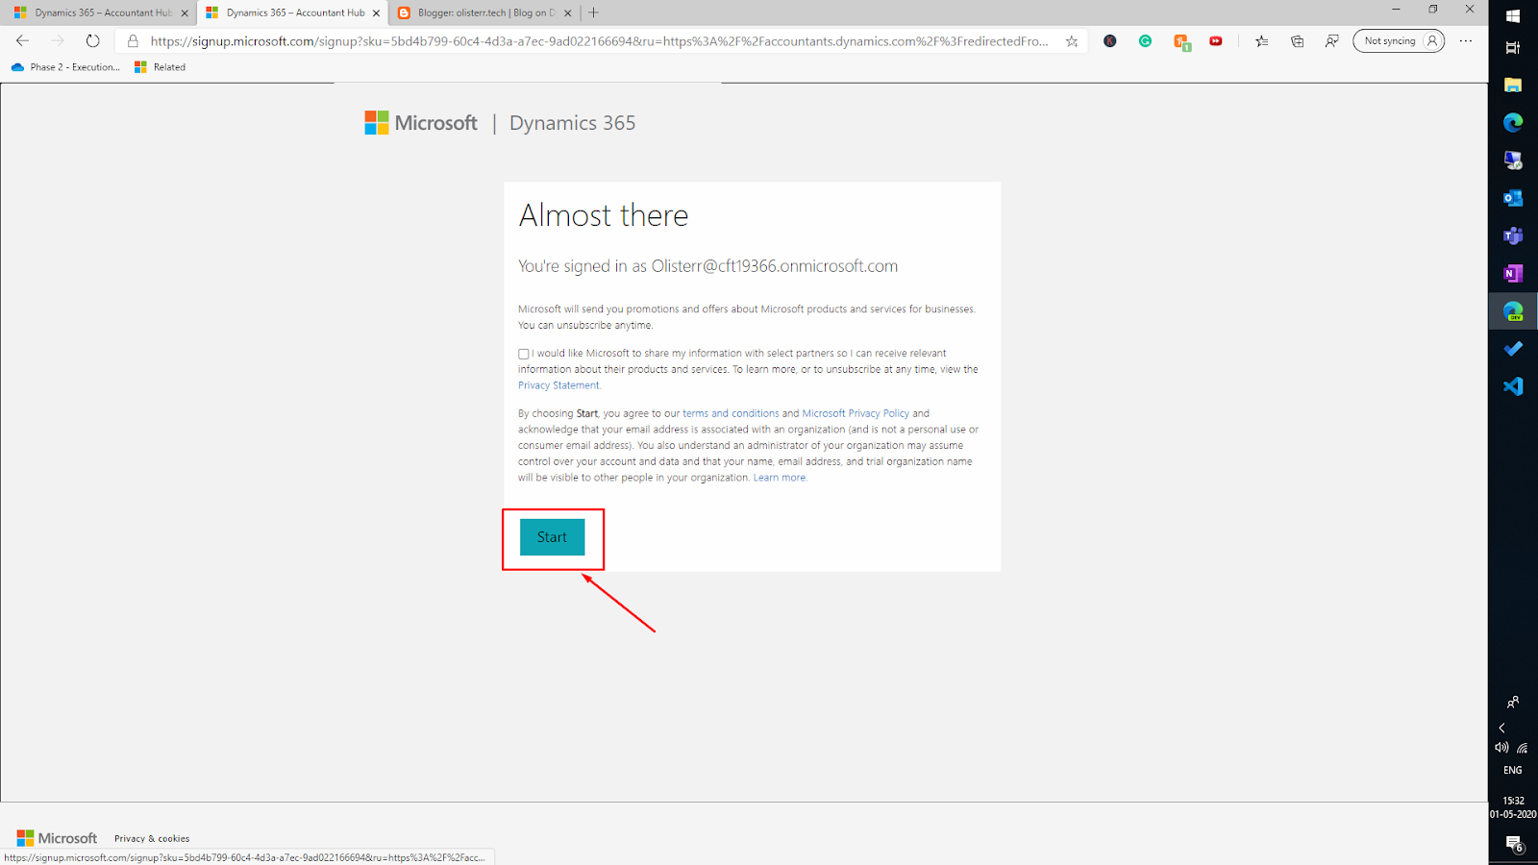Open the terms and conditions link

(x=731, y=413)
